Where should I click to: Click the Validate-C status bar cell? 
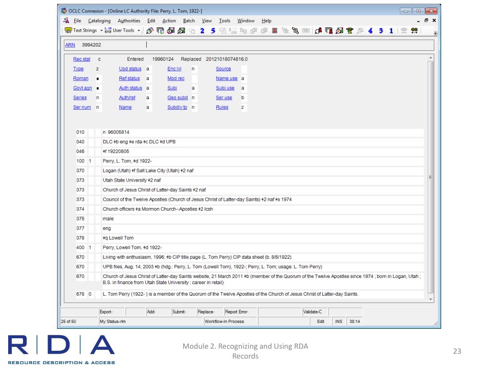315,312
